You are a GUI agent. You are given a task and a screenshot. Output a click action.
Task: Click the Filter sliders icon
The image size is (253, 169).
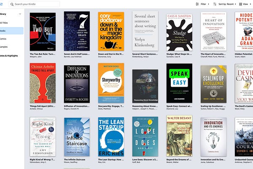tap(197, 4)
